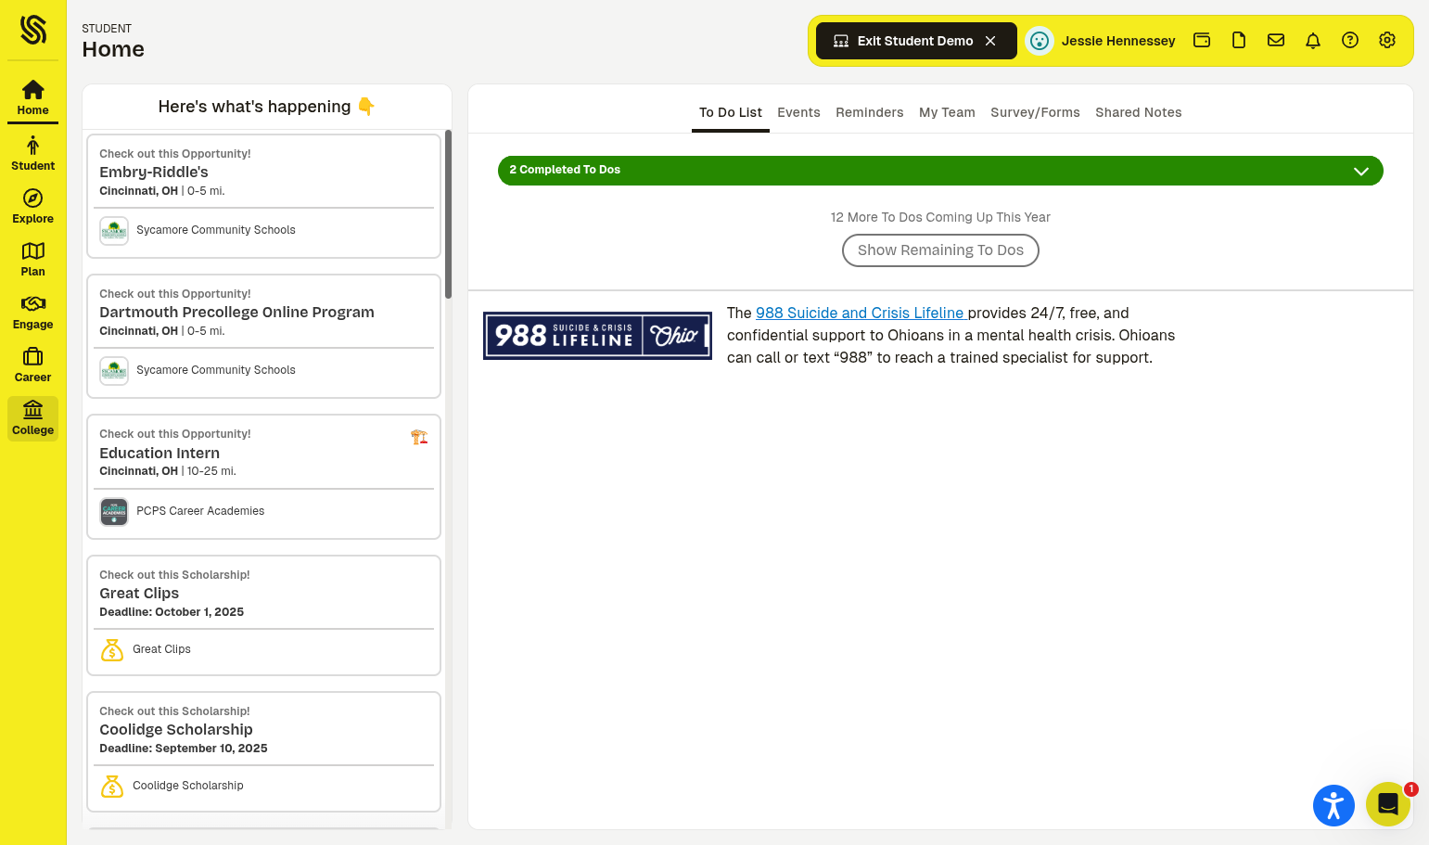Click Jessie Hennessey's avatar icon
The image size is (1429, 845).
(x=1040, y=41)
